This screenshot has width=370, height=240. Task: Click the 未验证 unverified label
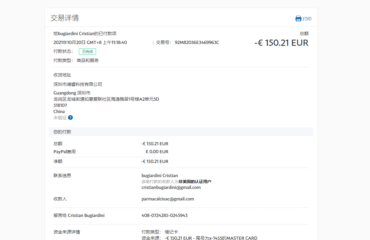point(60,117)
